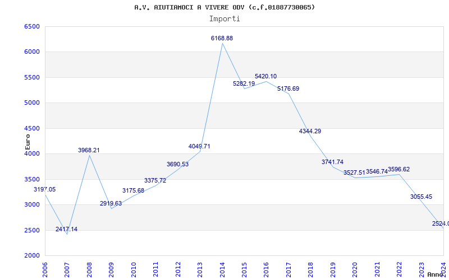Click the 6500 y-axis tick label
The image size is (449, 280).
[32, 26]
